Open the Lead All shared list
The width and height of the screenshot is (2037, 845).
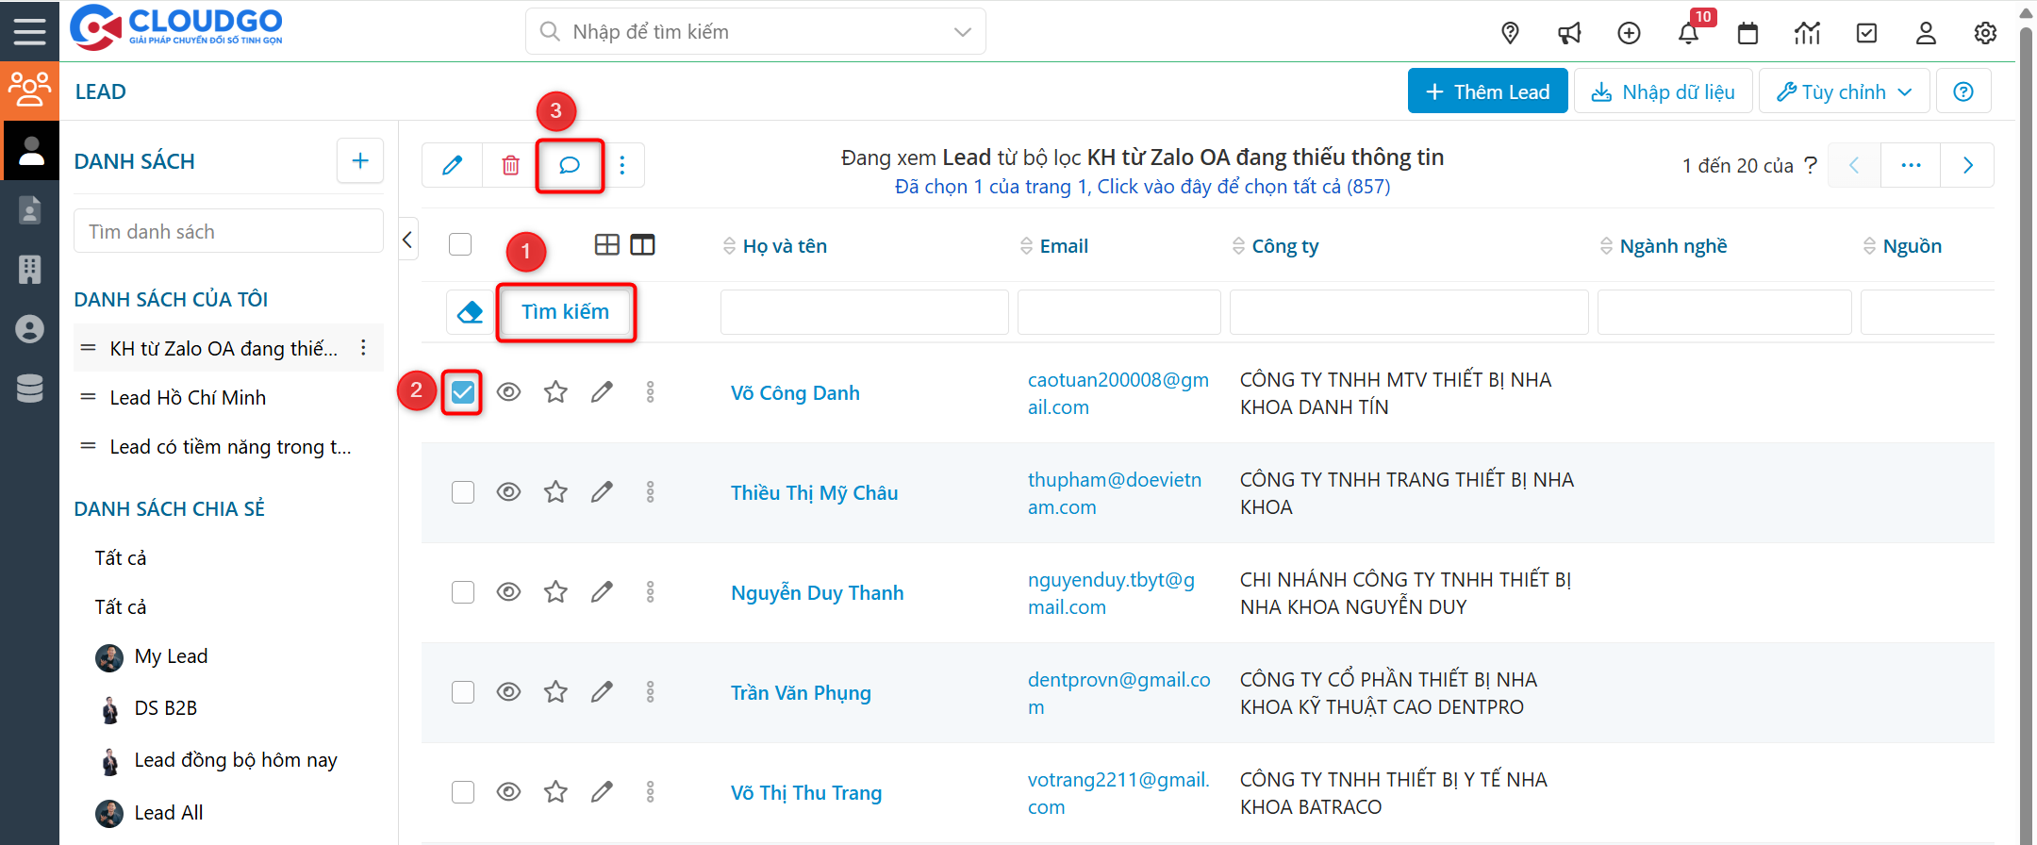tap(168, 813)
